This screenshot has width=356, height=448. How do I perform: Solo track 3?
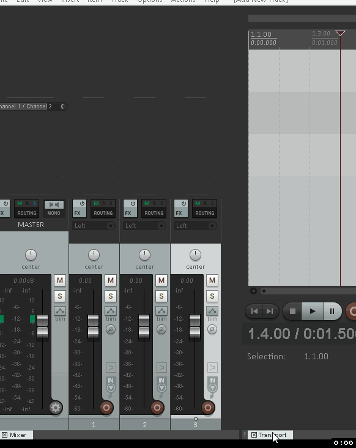click(x=212, y=296)
